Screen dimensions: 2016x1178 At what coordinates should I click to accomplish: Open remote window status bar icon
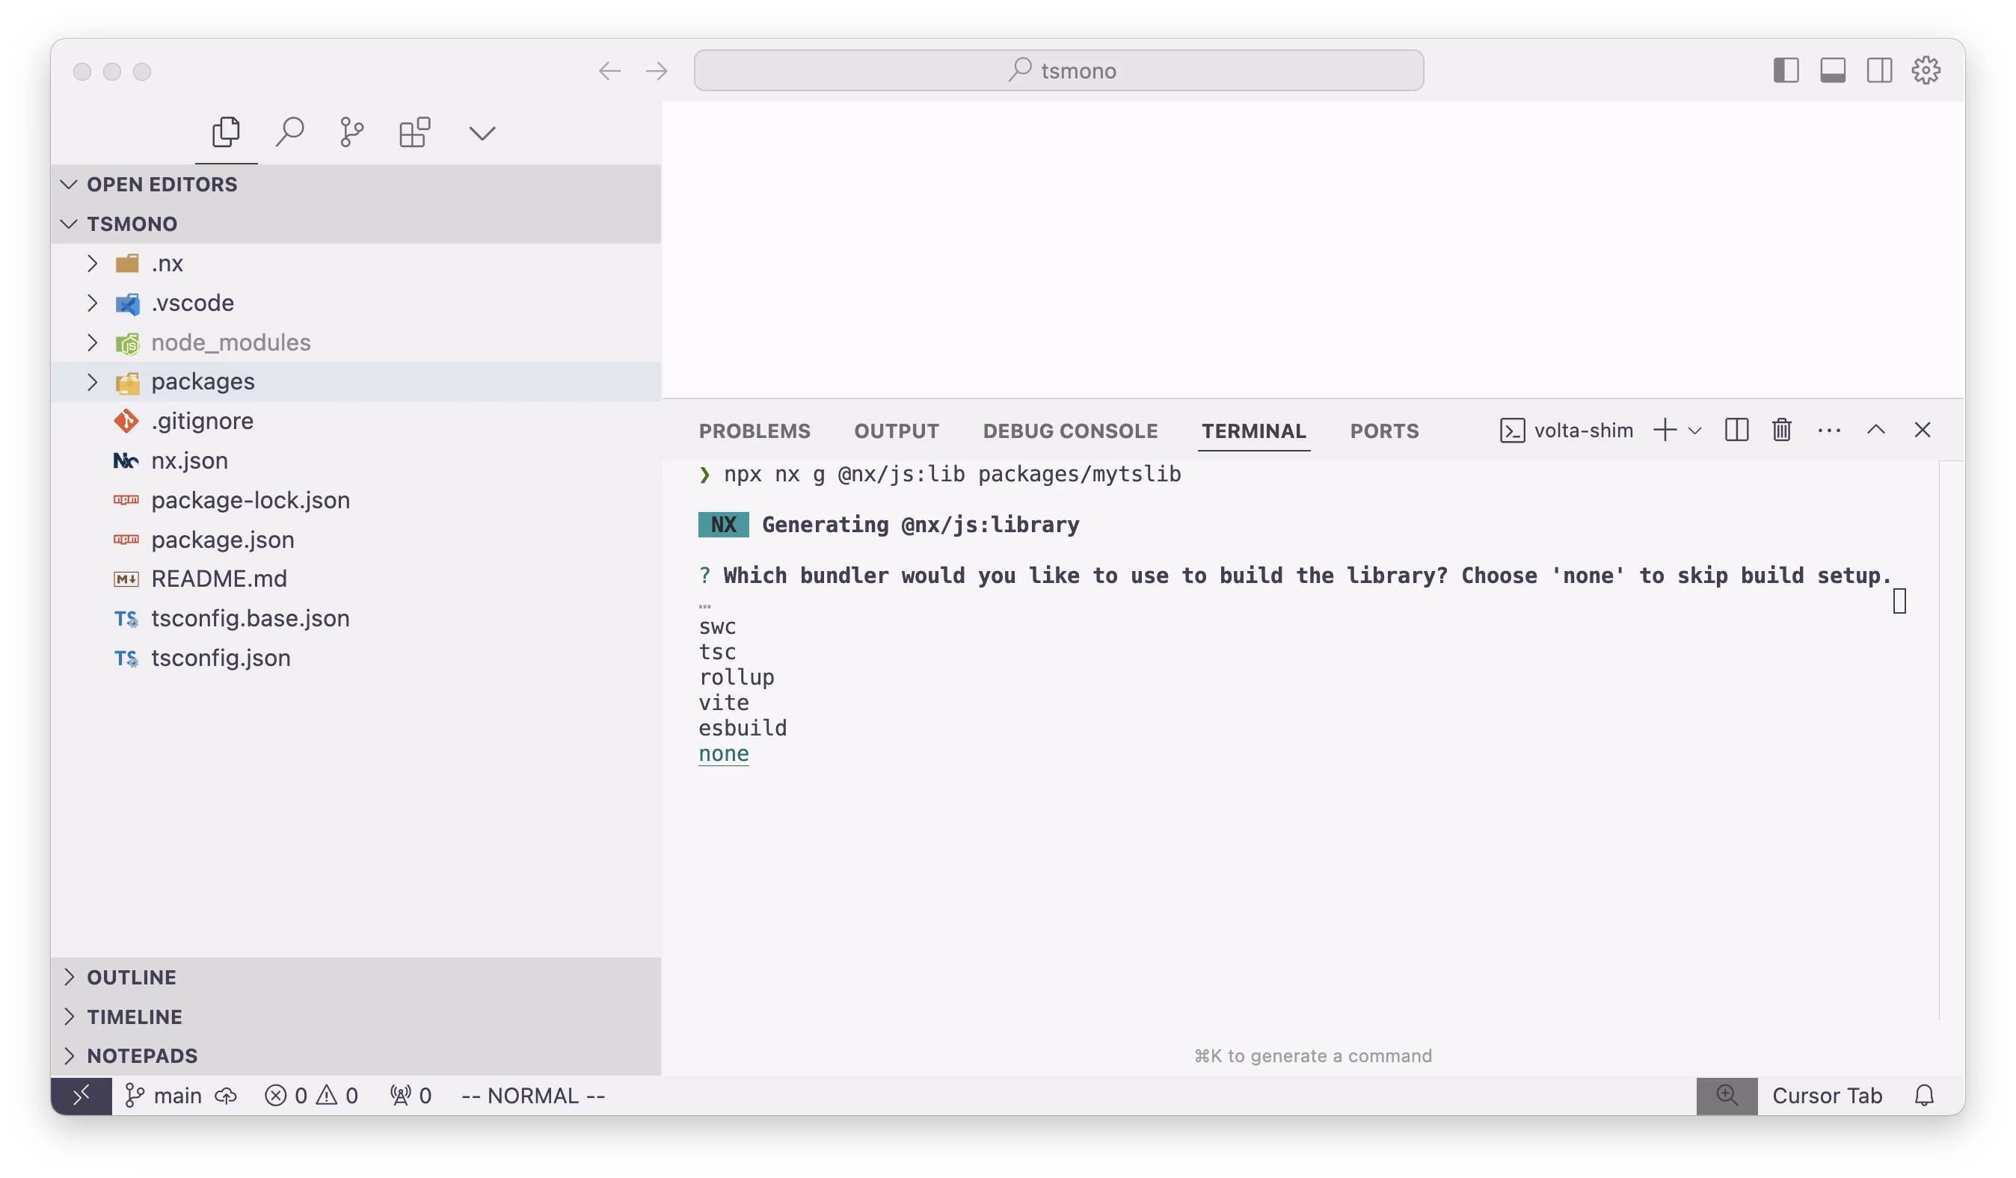point(82,1096)
